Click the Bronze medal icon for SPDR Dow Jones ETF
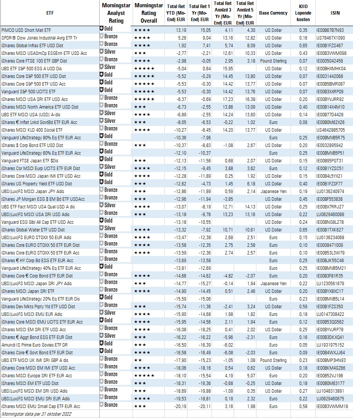Image resolution: width=353 pixels, height=418 pixels. click(x=102, y=36)
